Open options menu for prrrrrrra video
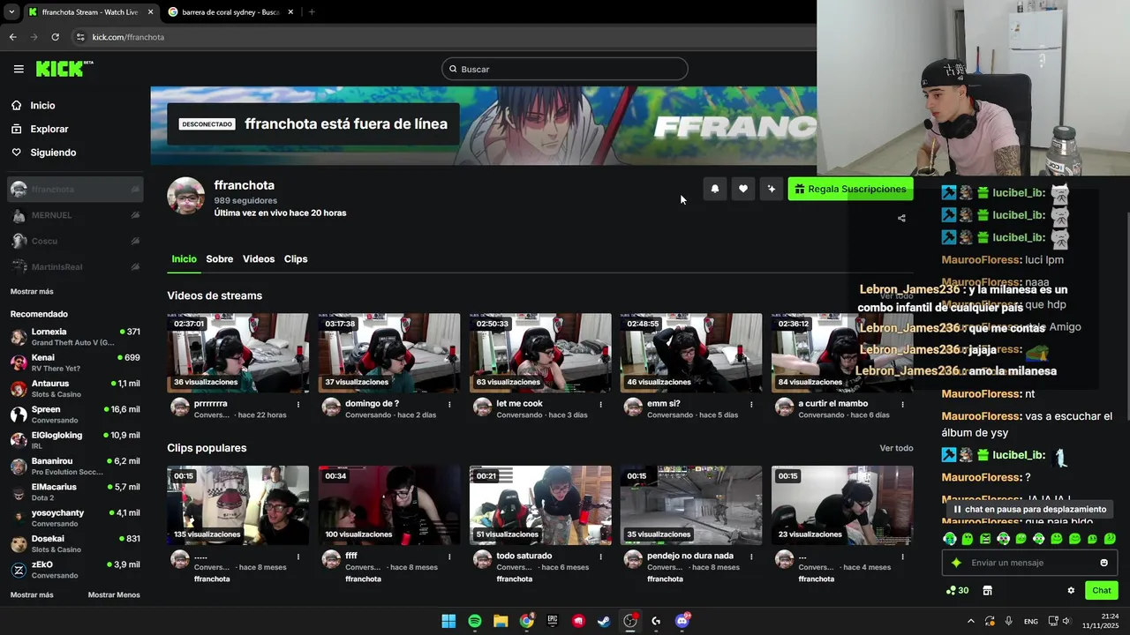 point(298,405)
